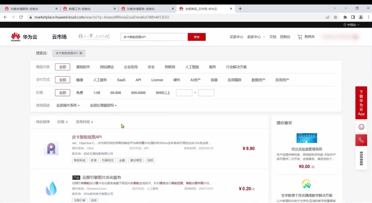Click the smiley feedback icon

pos(361,127)
